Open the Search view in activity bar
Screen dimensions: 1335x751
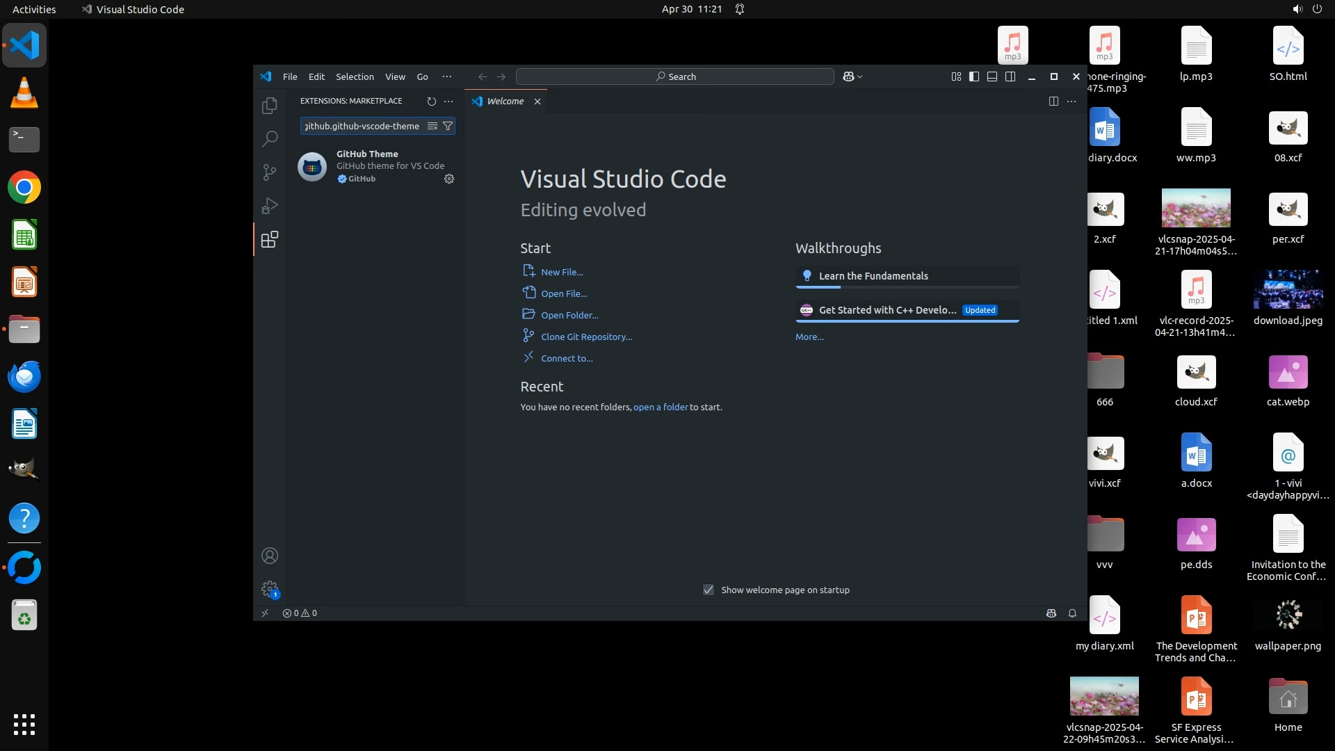tap(270, 139)
